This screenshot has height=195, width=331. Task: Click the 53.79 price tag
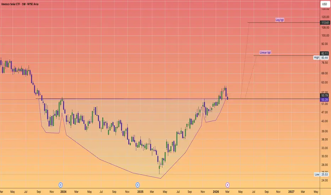[325, 96]
